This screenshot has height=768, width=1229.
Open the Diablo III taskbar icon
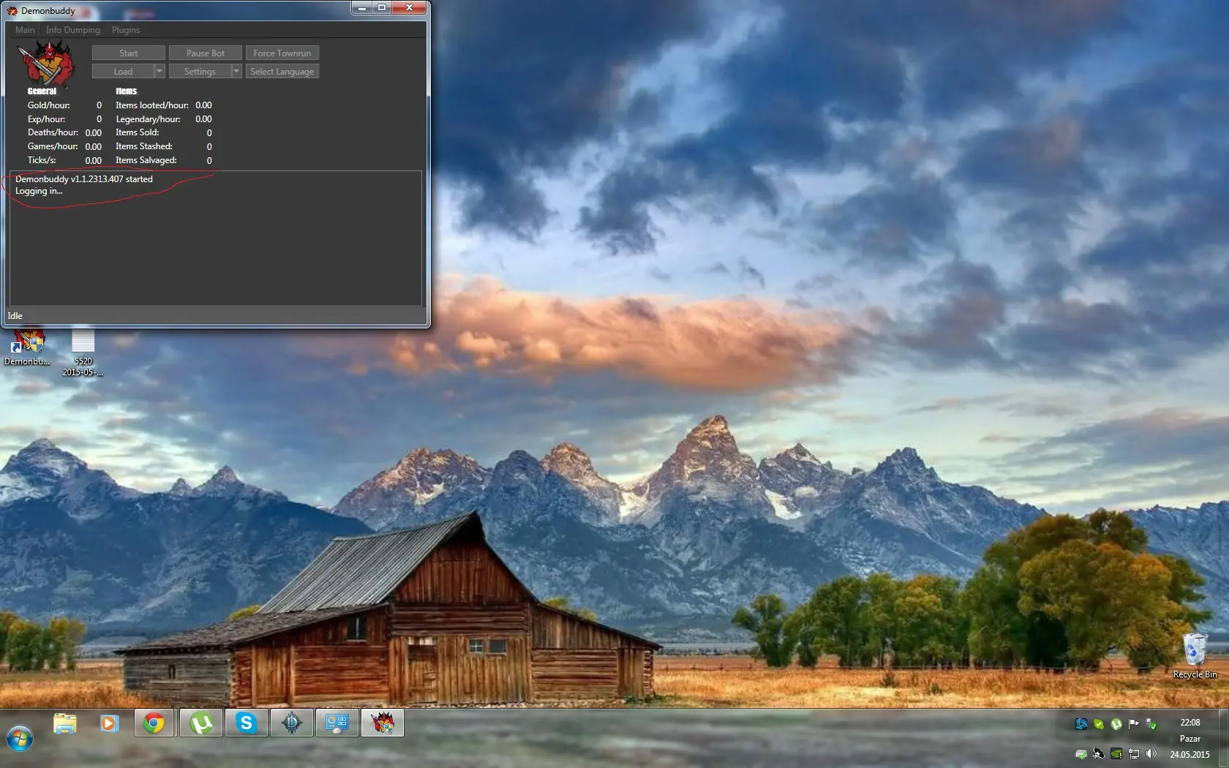tap(292, 723)
